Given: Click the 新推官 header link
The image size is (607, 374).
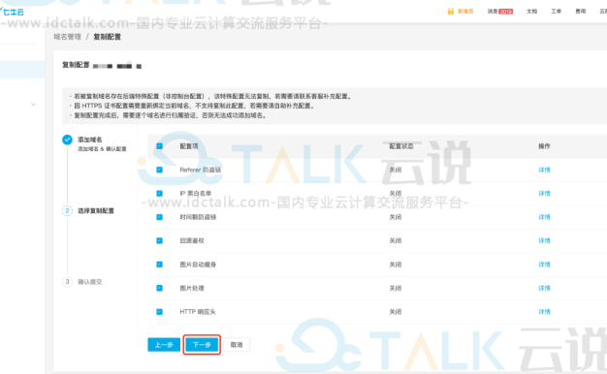Looking at the screenshot, I should (465, 12).
